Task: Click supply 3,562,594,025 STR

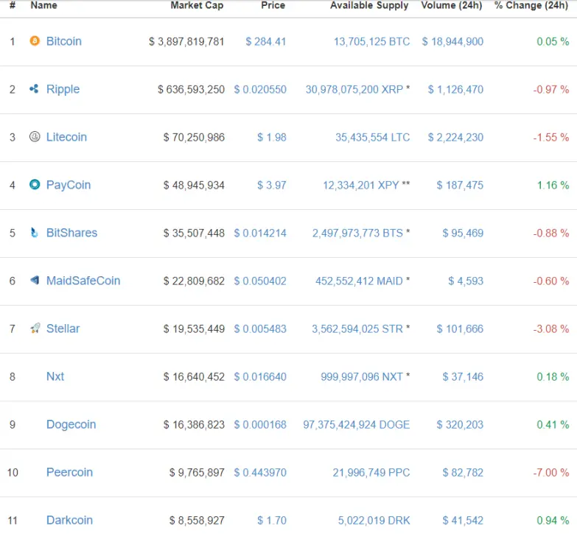Action: click(x=357, y=329)
